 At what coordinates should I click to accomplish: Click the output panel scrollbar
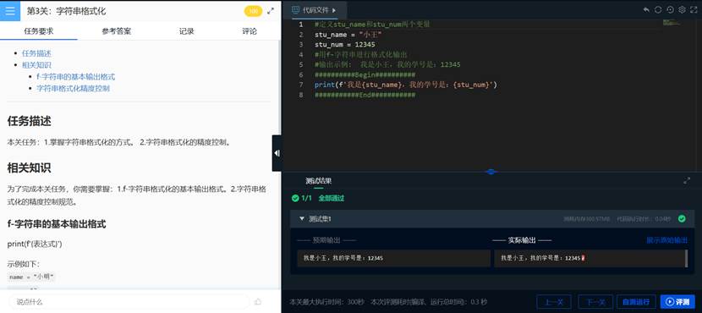pyautogui.click(x=686, y=258)
